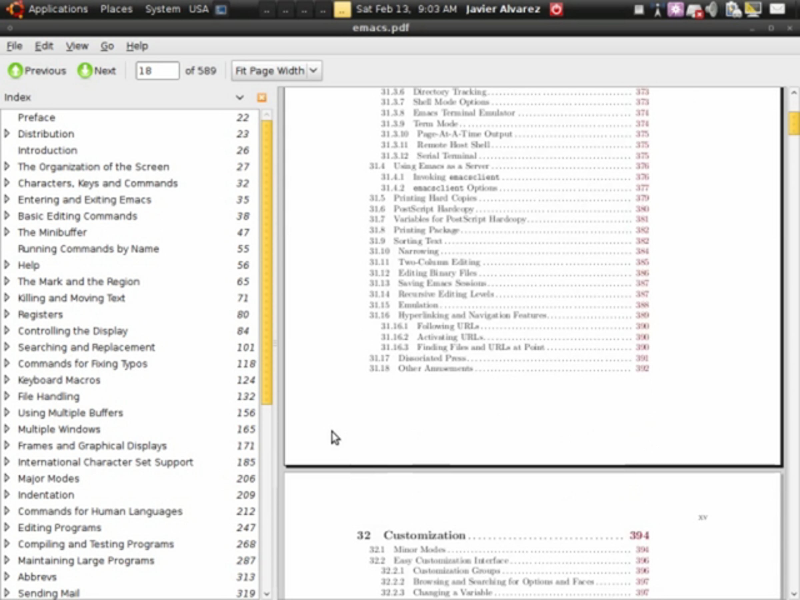The width and height of the screenshot is (800, 600).
Task: Follow the Using Emacs as a Server link
Action: click(509, 166)
